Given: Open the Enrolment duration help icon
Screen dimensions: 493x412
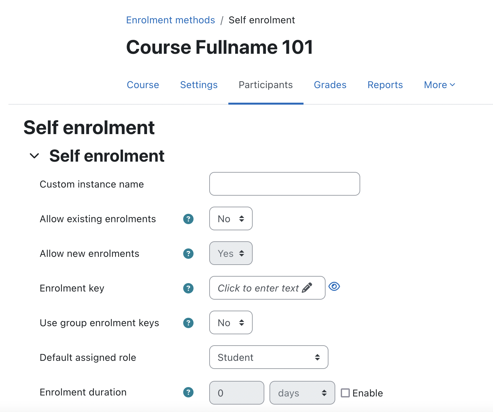Looking at the screenshot, I should pyautogui.click(x=188, y=392).
